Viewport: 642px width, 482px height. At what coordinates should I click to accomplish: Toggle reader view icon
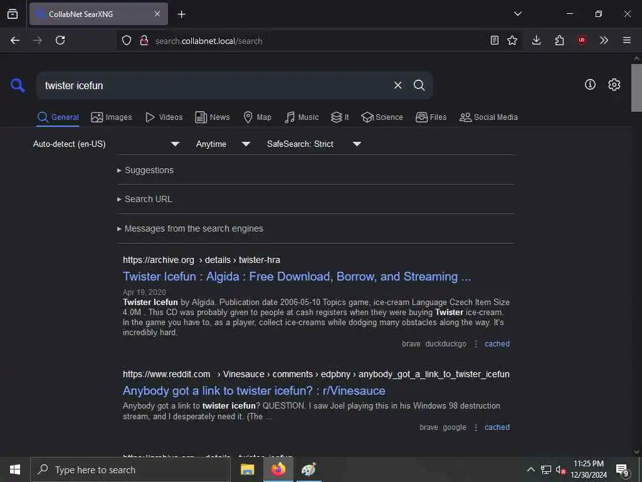click(x=495, y=40)
